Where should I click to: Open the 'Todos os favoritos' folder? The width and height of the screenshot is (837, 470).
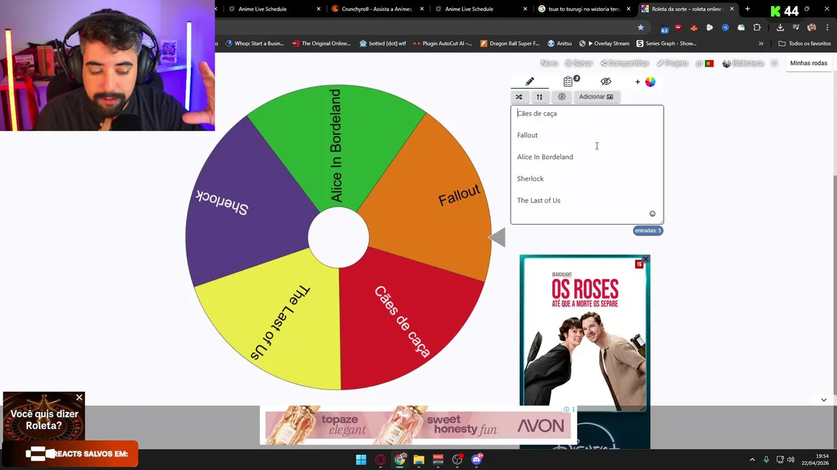[x=804, y=44]
